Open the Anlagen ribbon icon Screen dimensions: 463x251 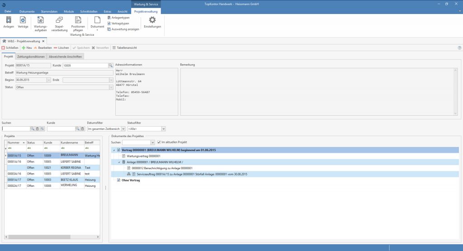coord(9,23)
